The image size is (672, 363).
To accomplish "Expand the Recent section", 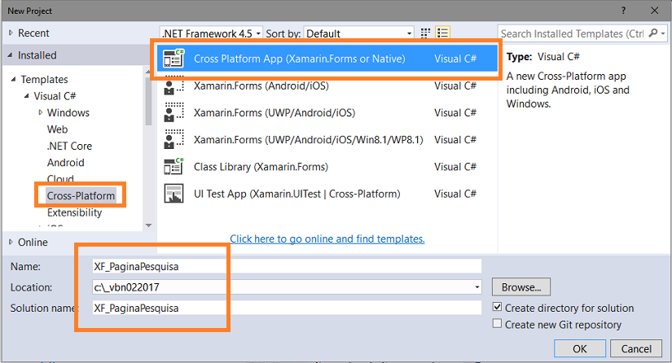I will (11, 33).
